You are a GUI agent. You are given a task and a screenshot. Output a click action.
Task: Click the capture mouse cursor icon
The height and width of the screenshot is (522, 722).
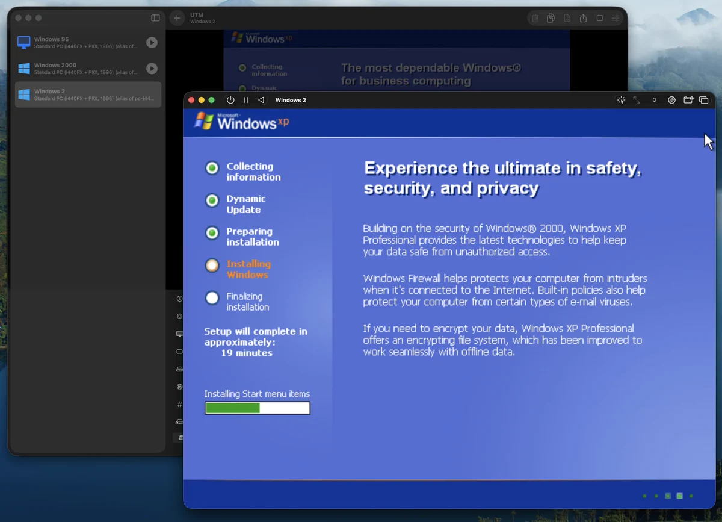pyautogui.click(x=621, y=100)
